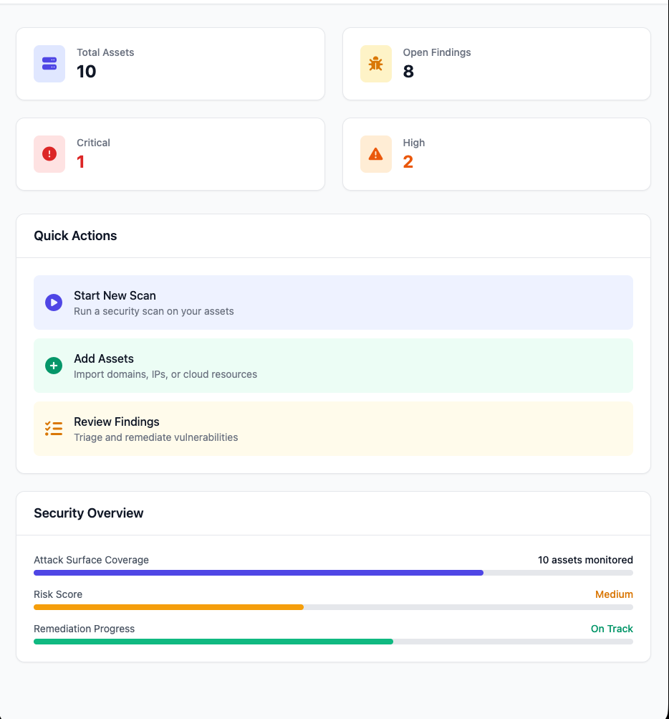Start a new security scan
Image resolution: width=669 pixels, height=719 pixels.
click(333, 303)
